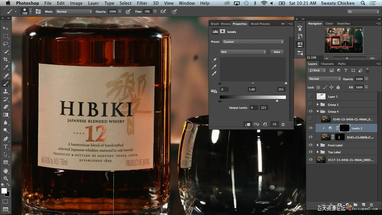Open the Filter menu
Screen dimensions: 382x215
[142, 3]
